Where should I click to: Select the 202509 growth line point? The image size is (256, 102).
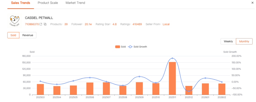tap(139, 76)
